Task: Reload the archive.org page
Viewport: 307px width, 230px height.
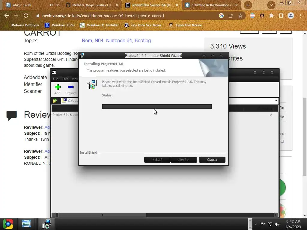Action: point(26,16)
